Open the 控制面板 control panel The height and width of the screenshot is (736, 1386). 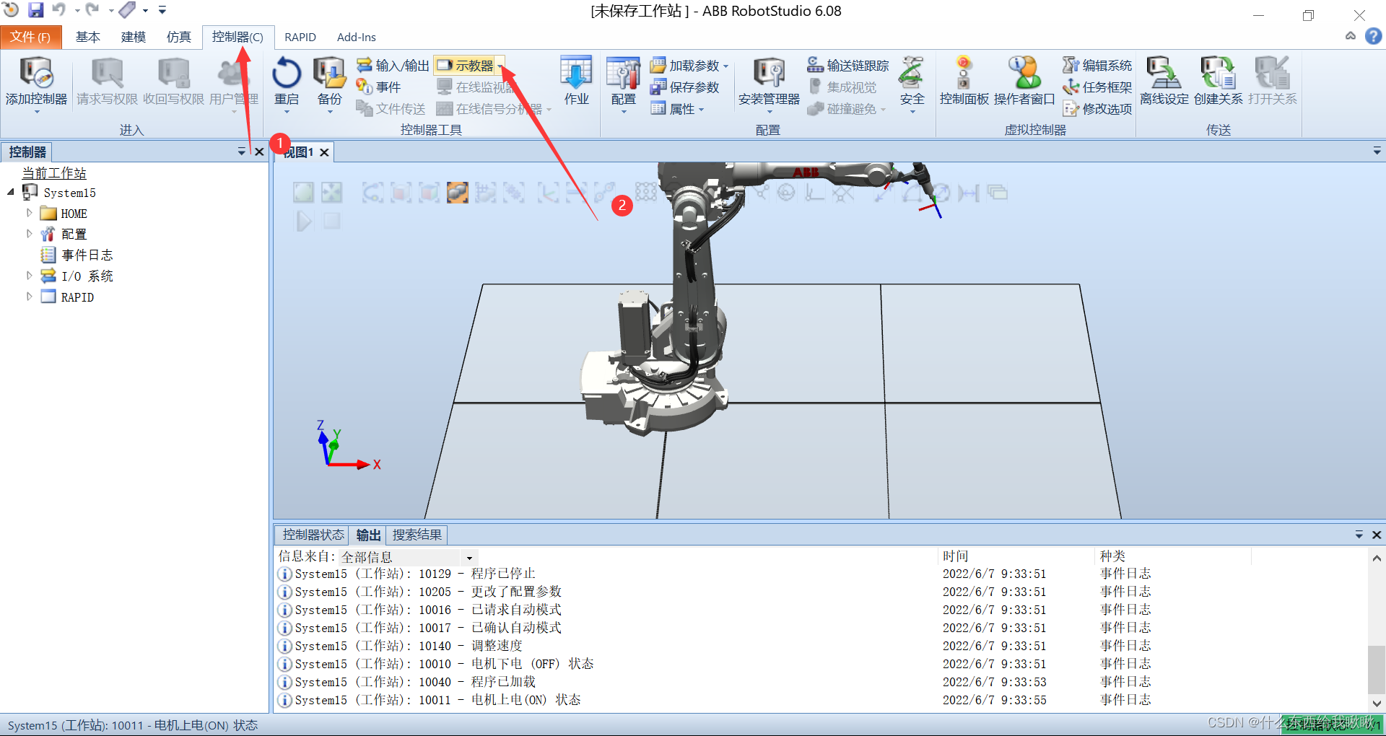point(964,82)
